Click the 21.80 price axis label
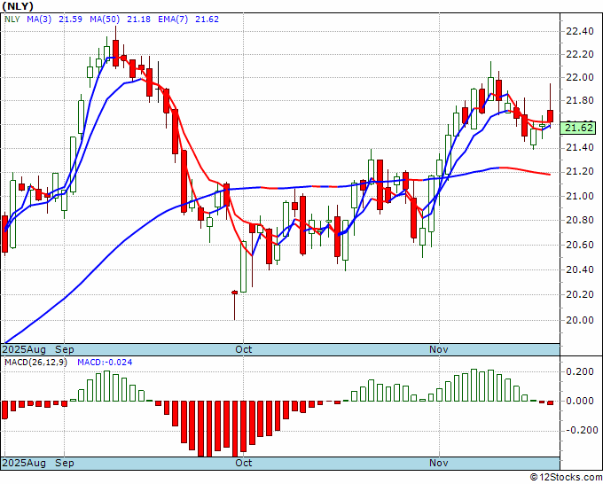 click(580, 101)
